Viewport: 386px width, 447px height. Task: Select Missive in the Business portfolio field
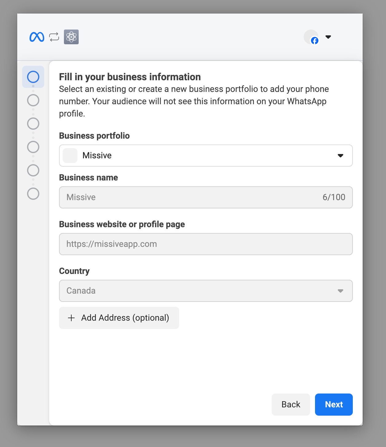[97, 156]
